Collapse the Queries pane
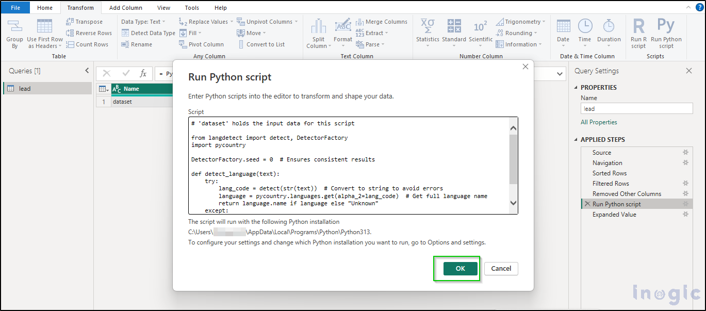Viewport: 706px width, 311px height. point(87,71)
